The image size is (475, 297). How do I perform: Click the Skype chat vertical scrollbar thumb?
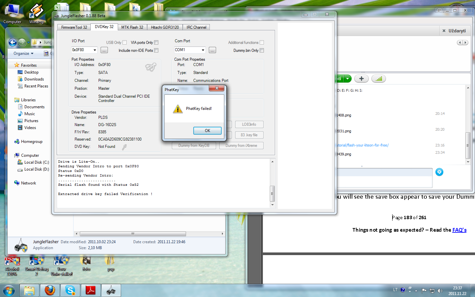point(468,145)
